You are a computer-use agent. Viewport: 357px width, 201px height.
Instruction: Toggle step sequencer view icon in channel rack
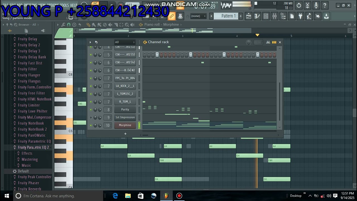(x=274, y=42)
